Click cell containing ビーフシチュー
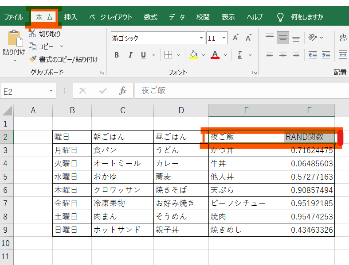 [246, 203]
